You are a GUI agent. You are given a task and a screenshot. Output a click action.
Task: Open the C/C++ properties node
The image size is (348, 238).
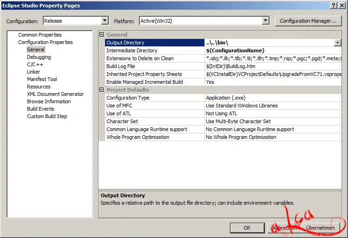click(35, 64)
